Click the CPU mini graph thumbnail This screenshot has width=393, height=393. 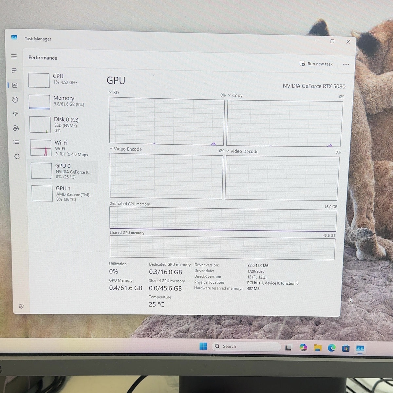tap(39, 80)
